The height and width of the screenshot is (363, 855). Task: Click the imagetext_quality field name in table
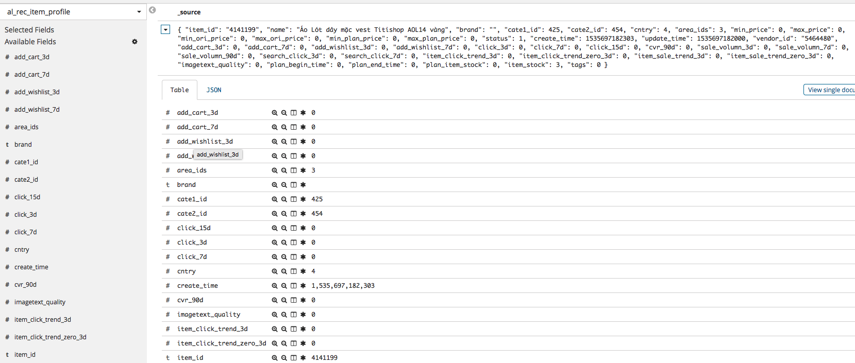point(209,315)
